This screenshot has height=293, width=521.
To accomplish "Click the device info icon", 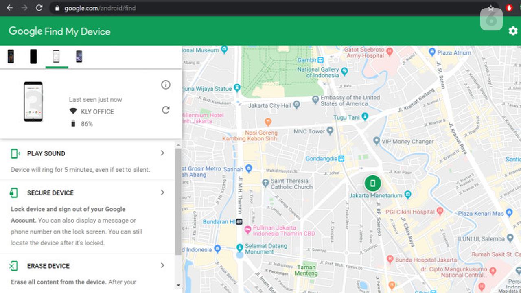I will click(166, 85).
